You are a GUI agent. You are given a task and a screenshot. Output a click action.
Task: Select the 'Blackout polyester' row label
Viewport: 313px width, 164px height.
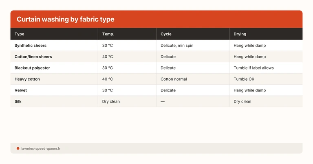(32, 68)
